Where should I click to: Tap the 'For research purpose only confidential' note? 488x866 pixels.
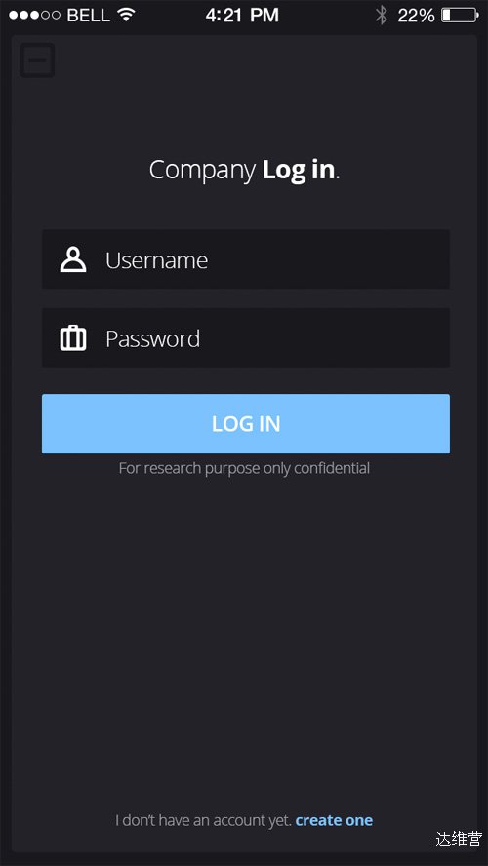pyautogui.click(x=244, y=468)
